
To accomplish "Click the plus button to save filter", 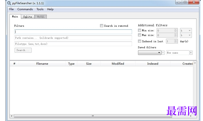I will 191,52.
